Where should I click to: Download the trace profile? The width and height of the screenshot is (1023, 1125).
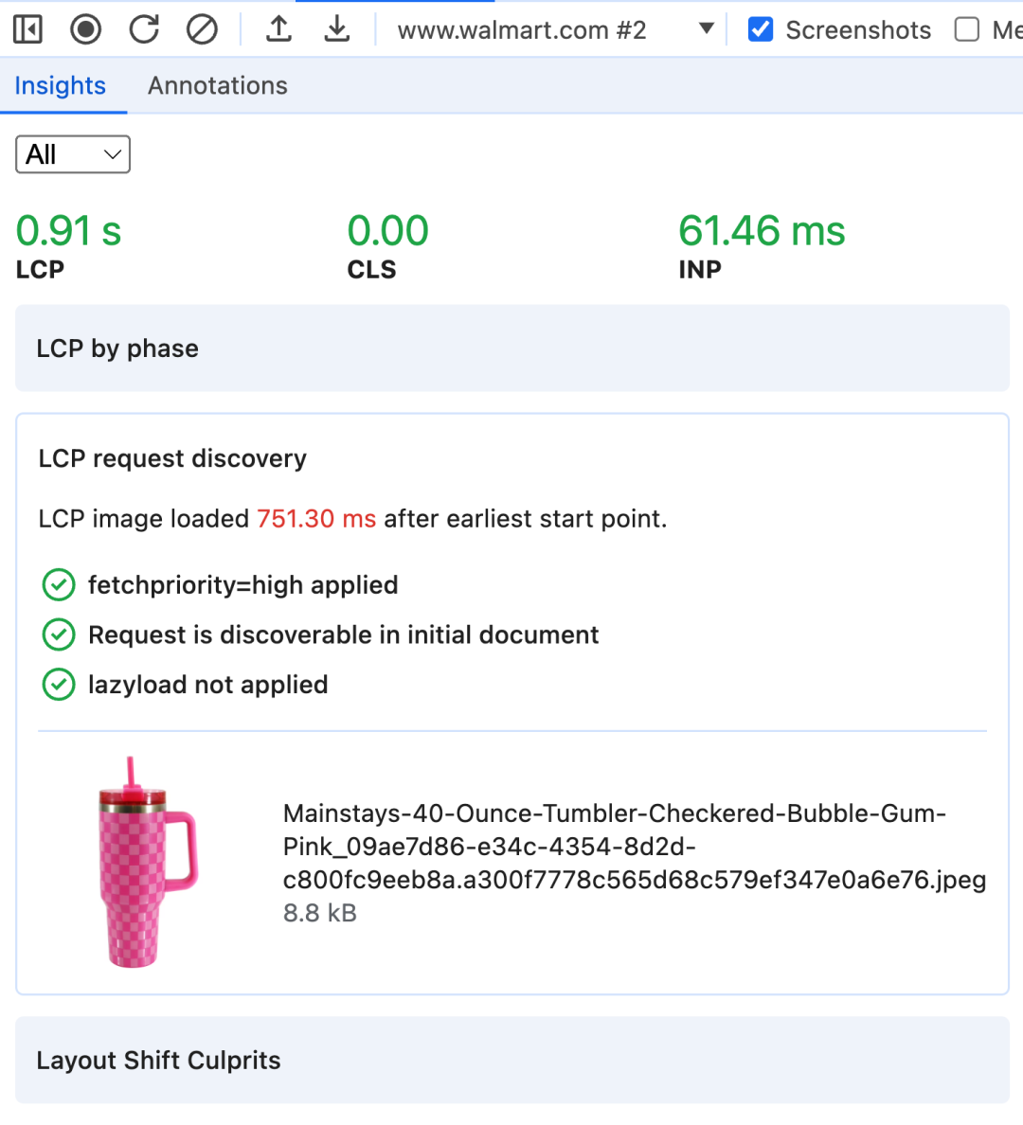click(336, 29)
